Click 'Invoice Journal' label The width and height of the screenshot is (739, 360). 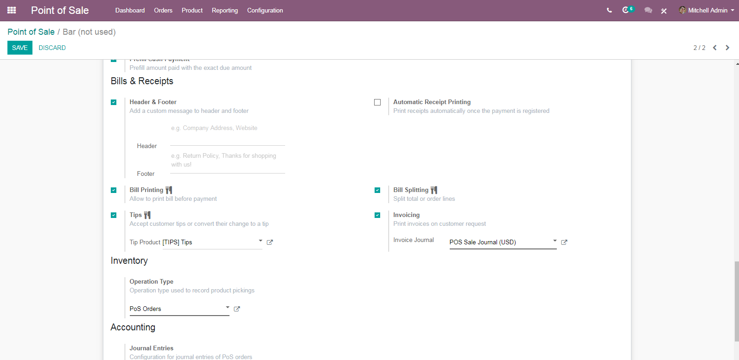(x=414, y=240)
